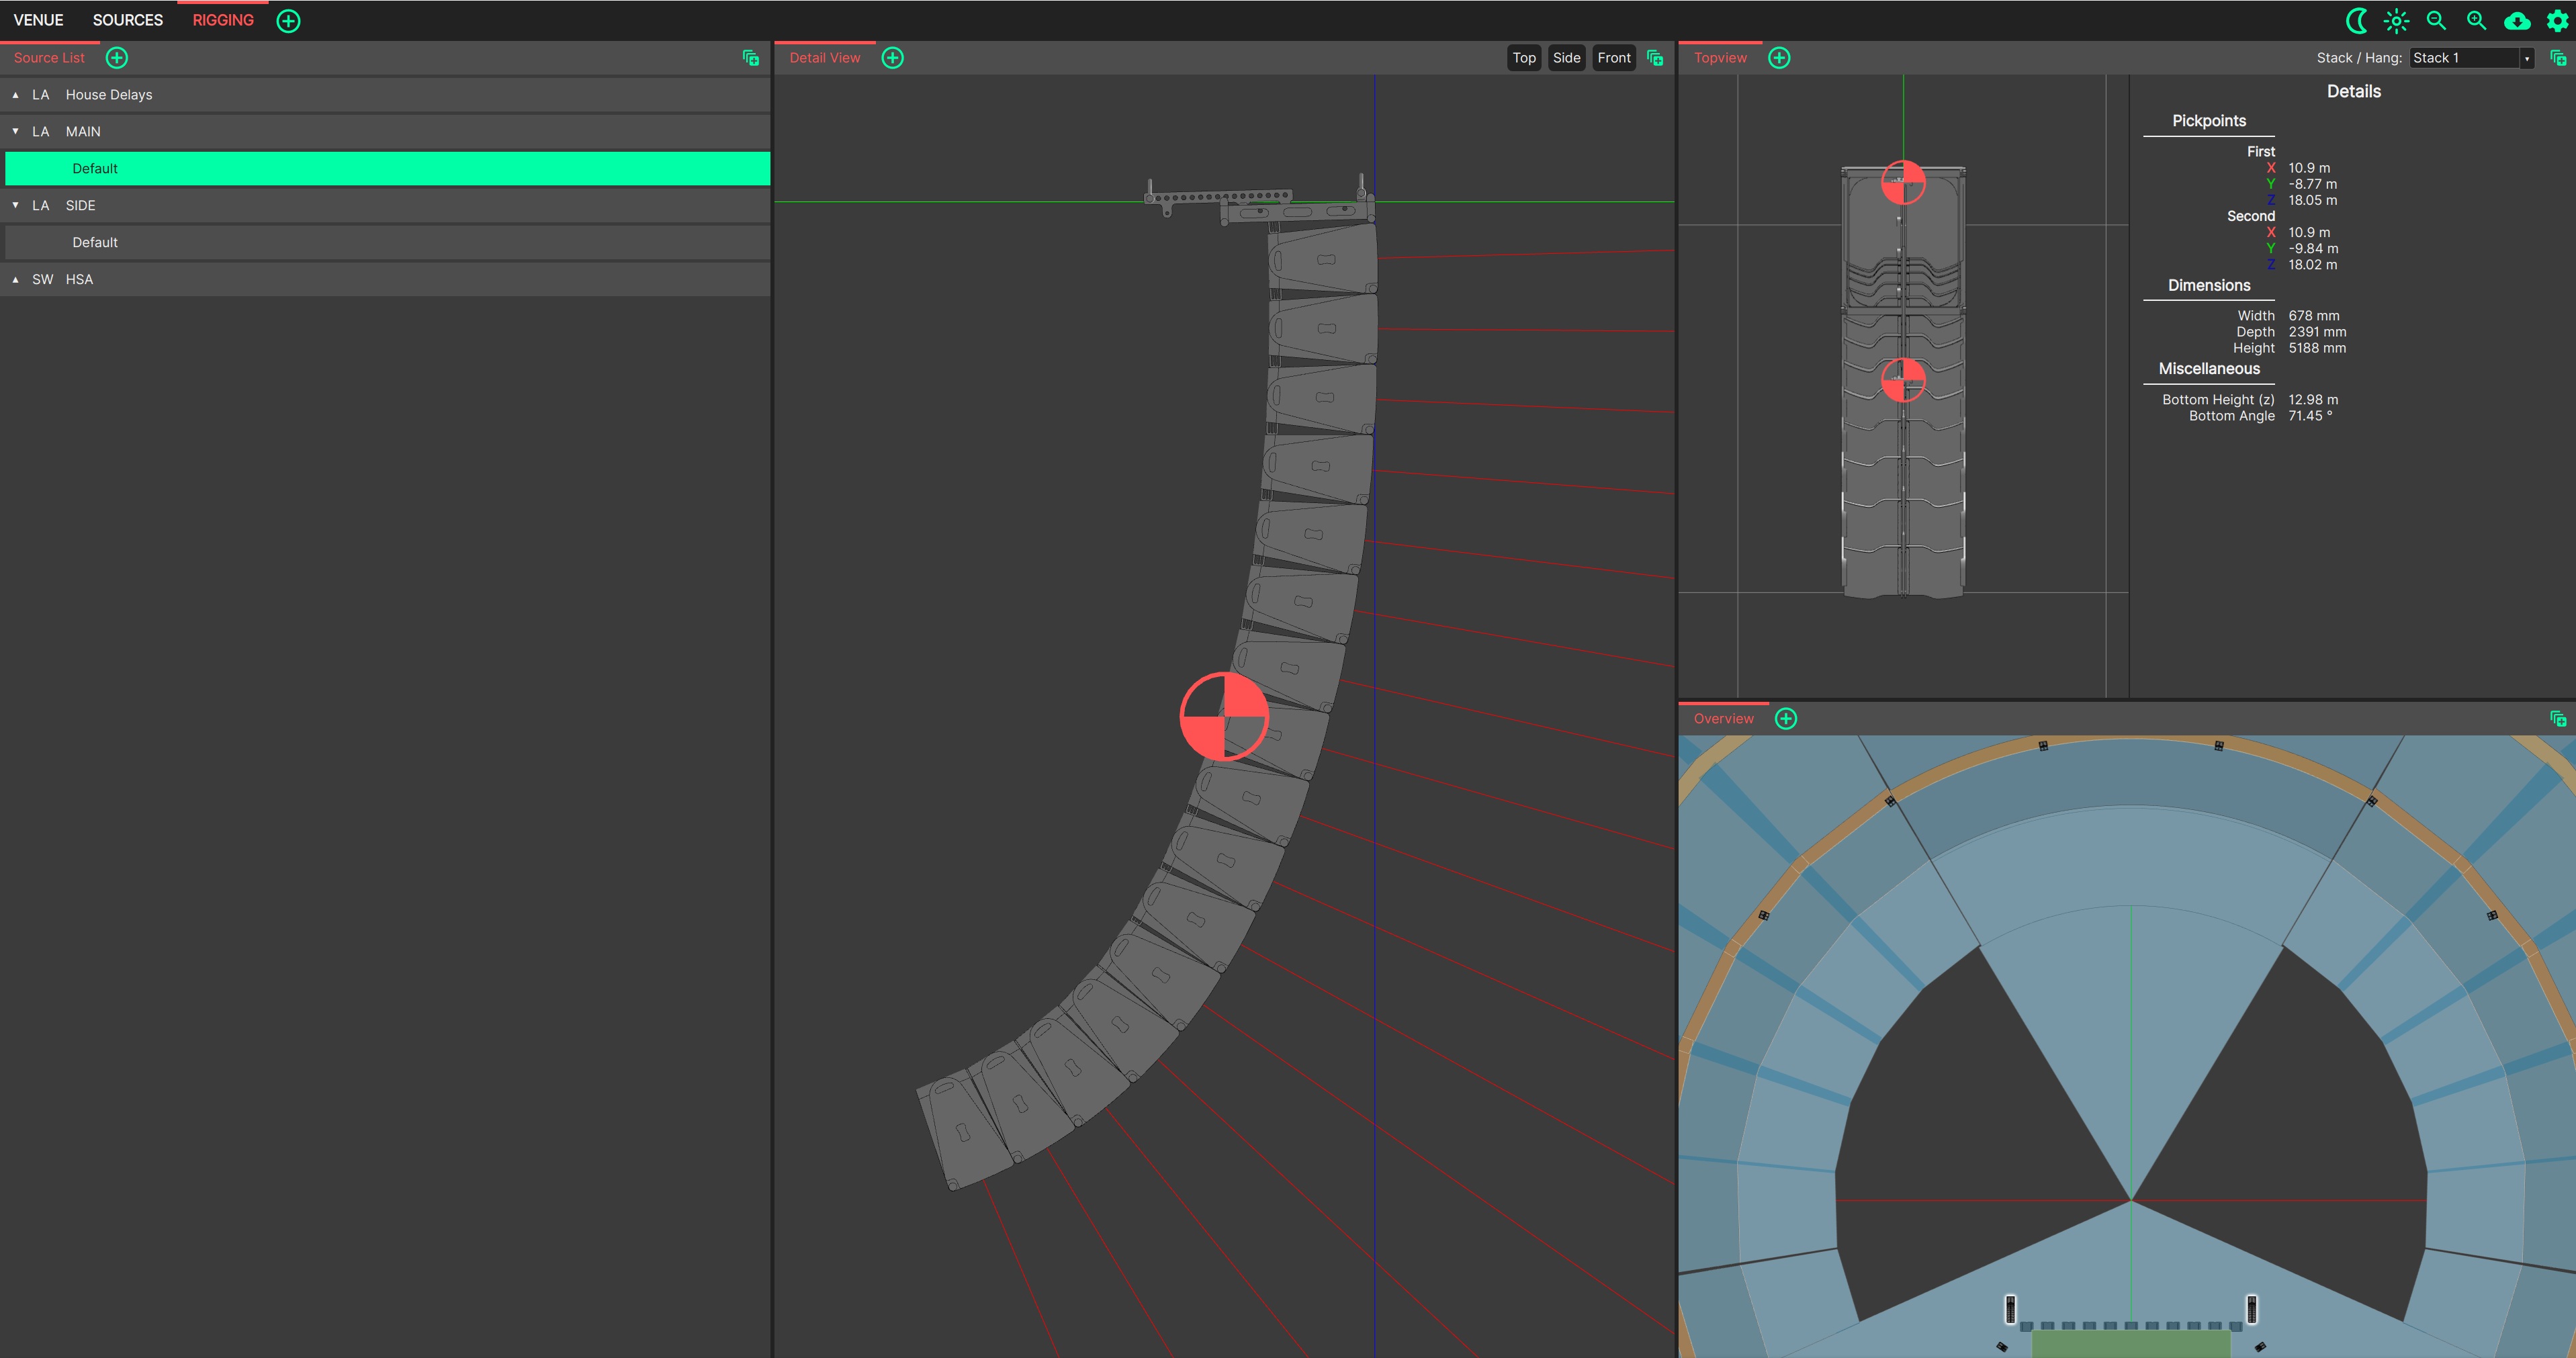The width and height of the screenshot is (2576, 1358).
Task: Enable Front view in the Detail View
Action: click(x=1613, y=57)
